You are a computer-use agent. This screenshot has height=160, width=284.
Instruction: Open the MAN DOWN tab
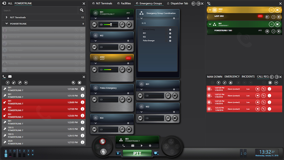[x=215, y=77]
